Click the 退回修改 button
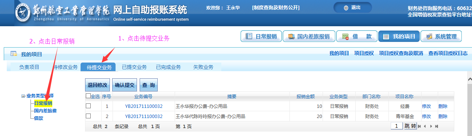 97,85
